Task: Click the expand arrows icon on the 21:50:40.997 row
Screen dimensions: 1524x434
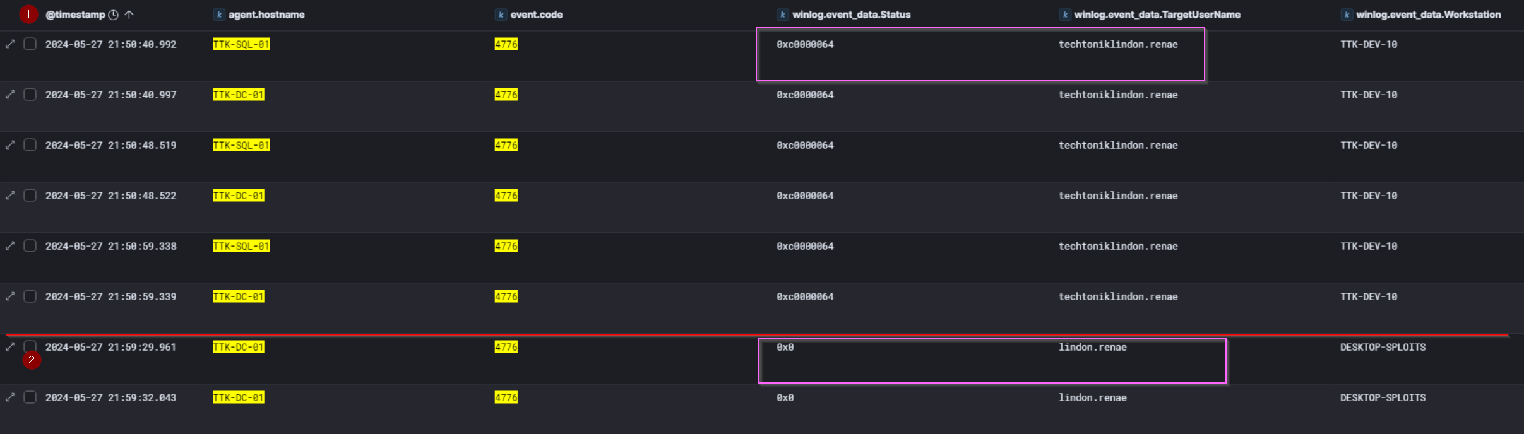Action: (10, 95)
